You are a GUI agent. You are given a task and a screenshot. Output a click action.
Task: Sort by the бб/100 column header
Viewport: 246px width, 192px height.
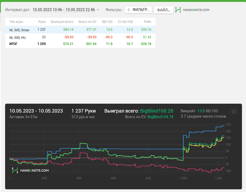tap(107, 22)
